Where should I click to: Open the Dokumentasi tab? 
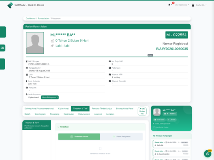pyautogui.click(x=84, y=114)
